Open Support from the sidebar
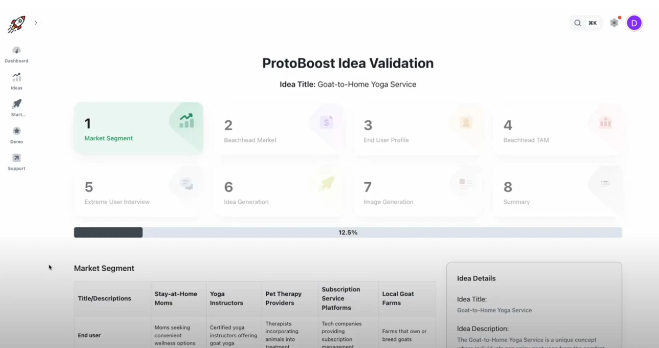659x348 pixels. click(16, 161)
